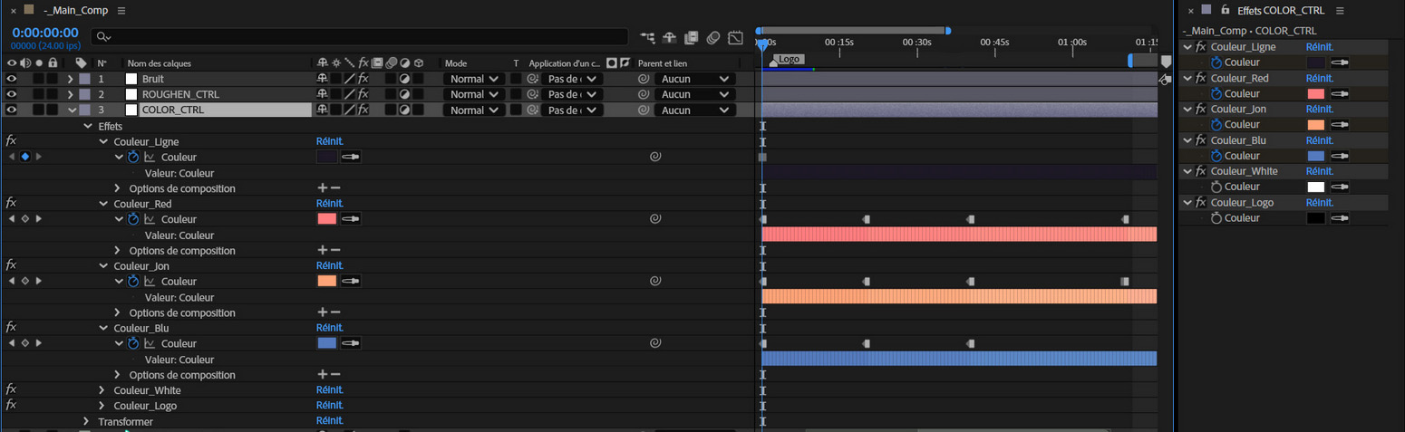Click the composition mini-flowchart icon

(647, 38)
